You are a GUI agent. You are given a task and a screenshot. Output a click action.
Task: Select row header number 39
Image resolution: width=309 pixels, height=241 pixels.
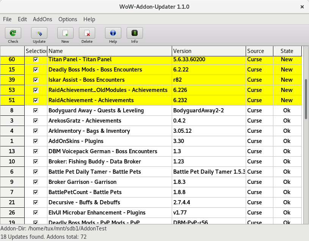[x=12, y=80]
